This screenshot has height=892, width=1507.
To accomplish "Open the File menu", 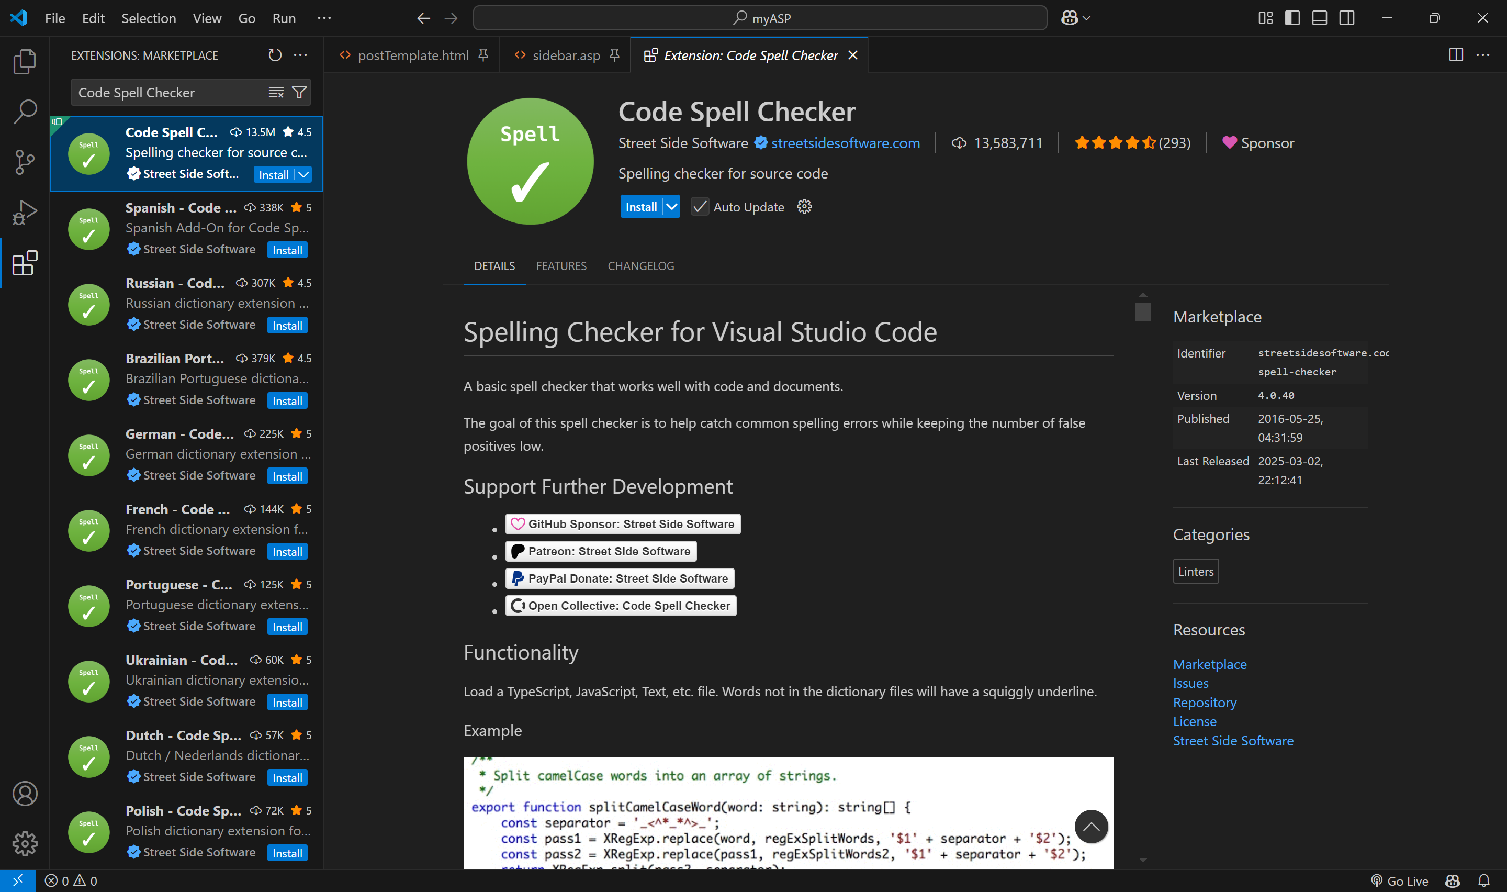I will click(54, 18).
